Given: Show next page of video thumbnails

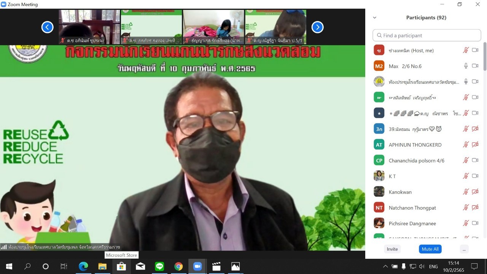Looking at the screenshot, I should click(x=317, y=27).
